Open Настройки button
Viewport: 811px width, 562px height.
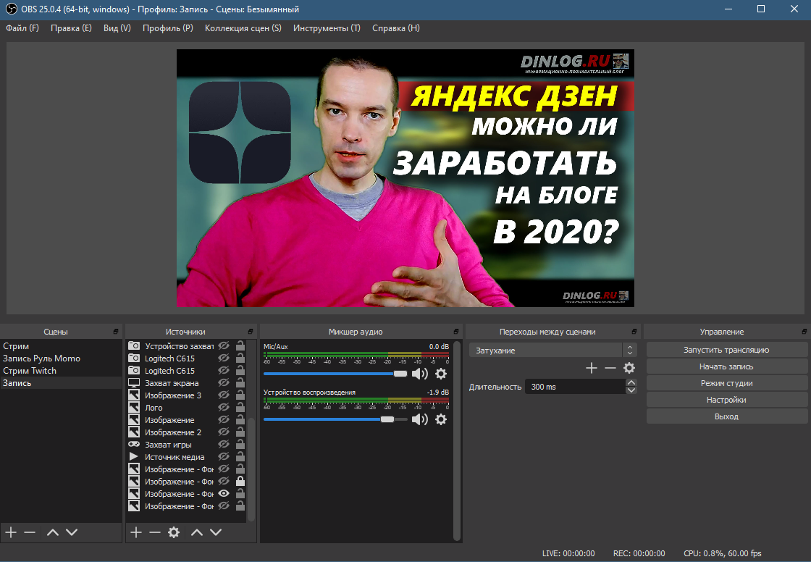click(x=726, y=400)
